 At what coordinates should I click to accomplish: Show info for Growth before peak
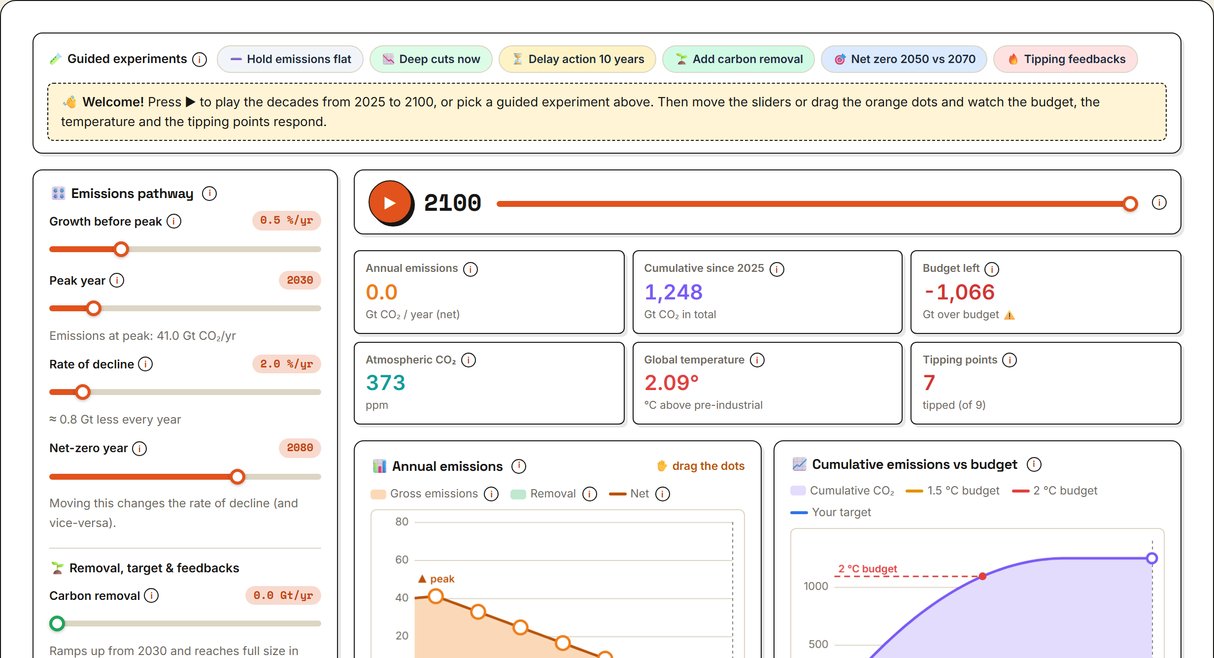click(x=173, y=221)
